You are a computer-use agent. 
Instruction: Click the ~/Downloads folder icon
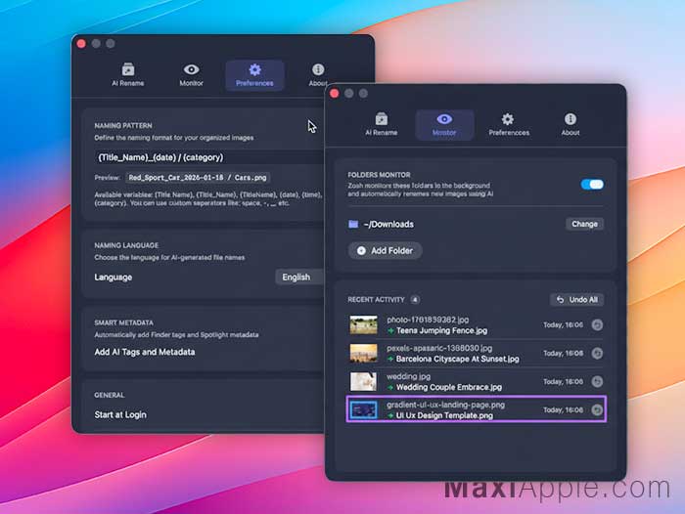pos(353,224)
